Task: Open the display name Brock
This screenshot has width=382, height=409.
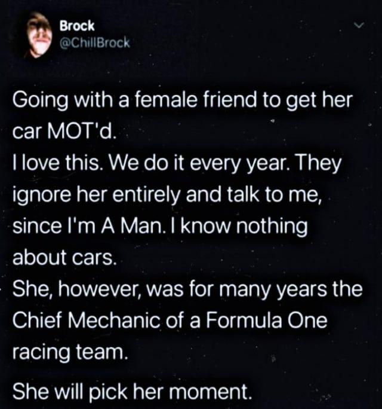Action: (x=77, y=26)
